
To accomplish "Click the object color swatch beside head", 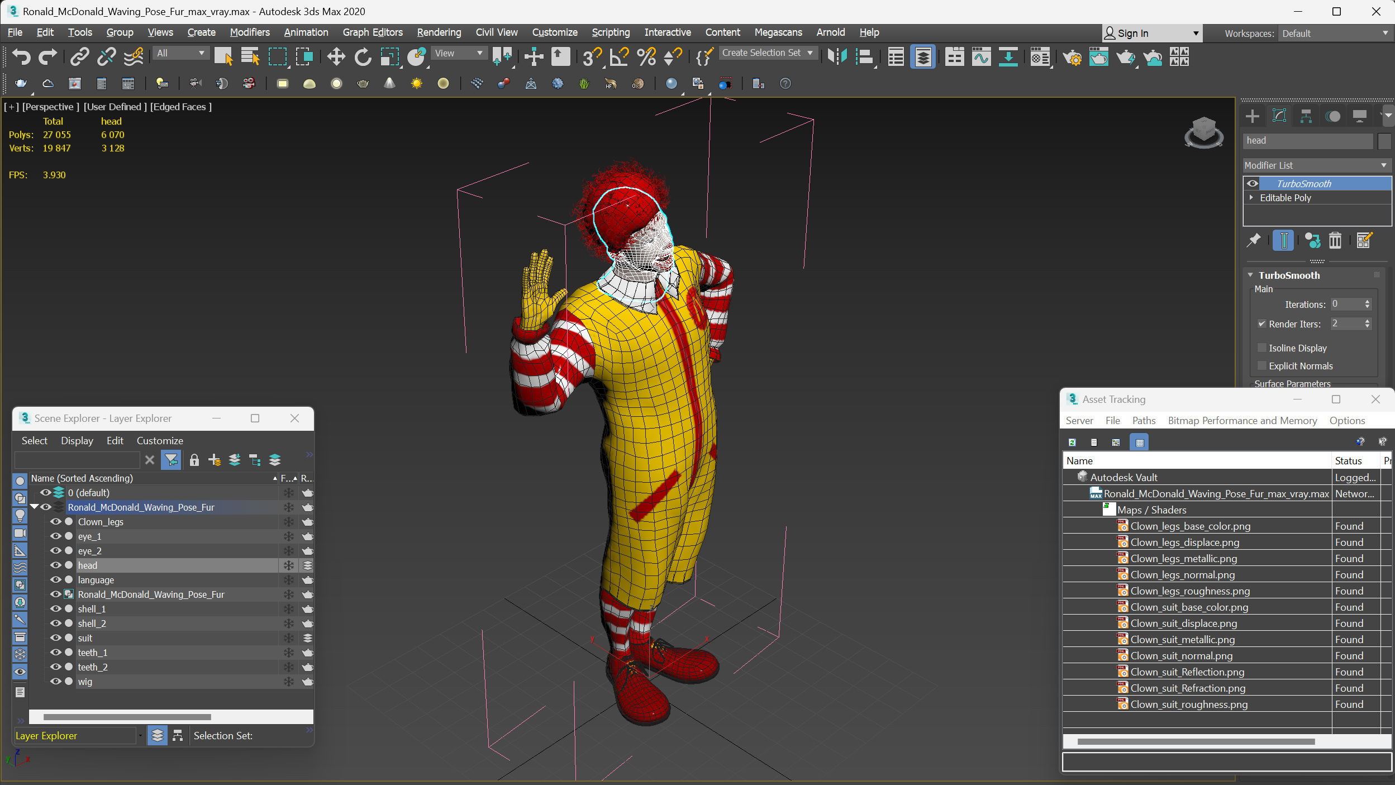I will click(x=1383, y=141).
